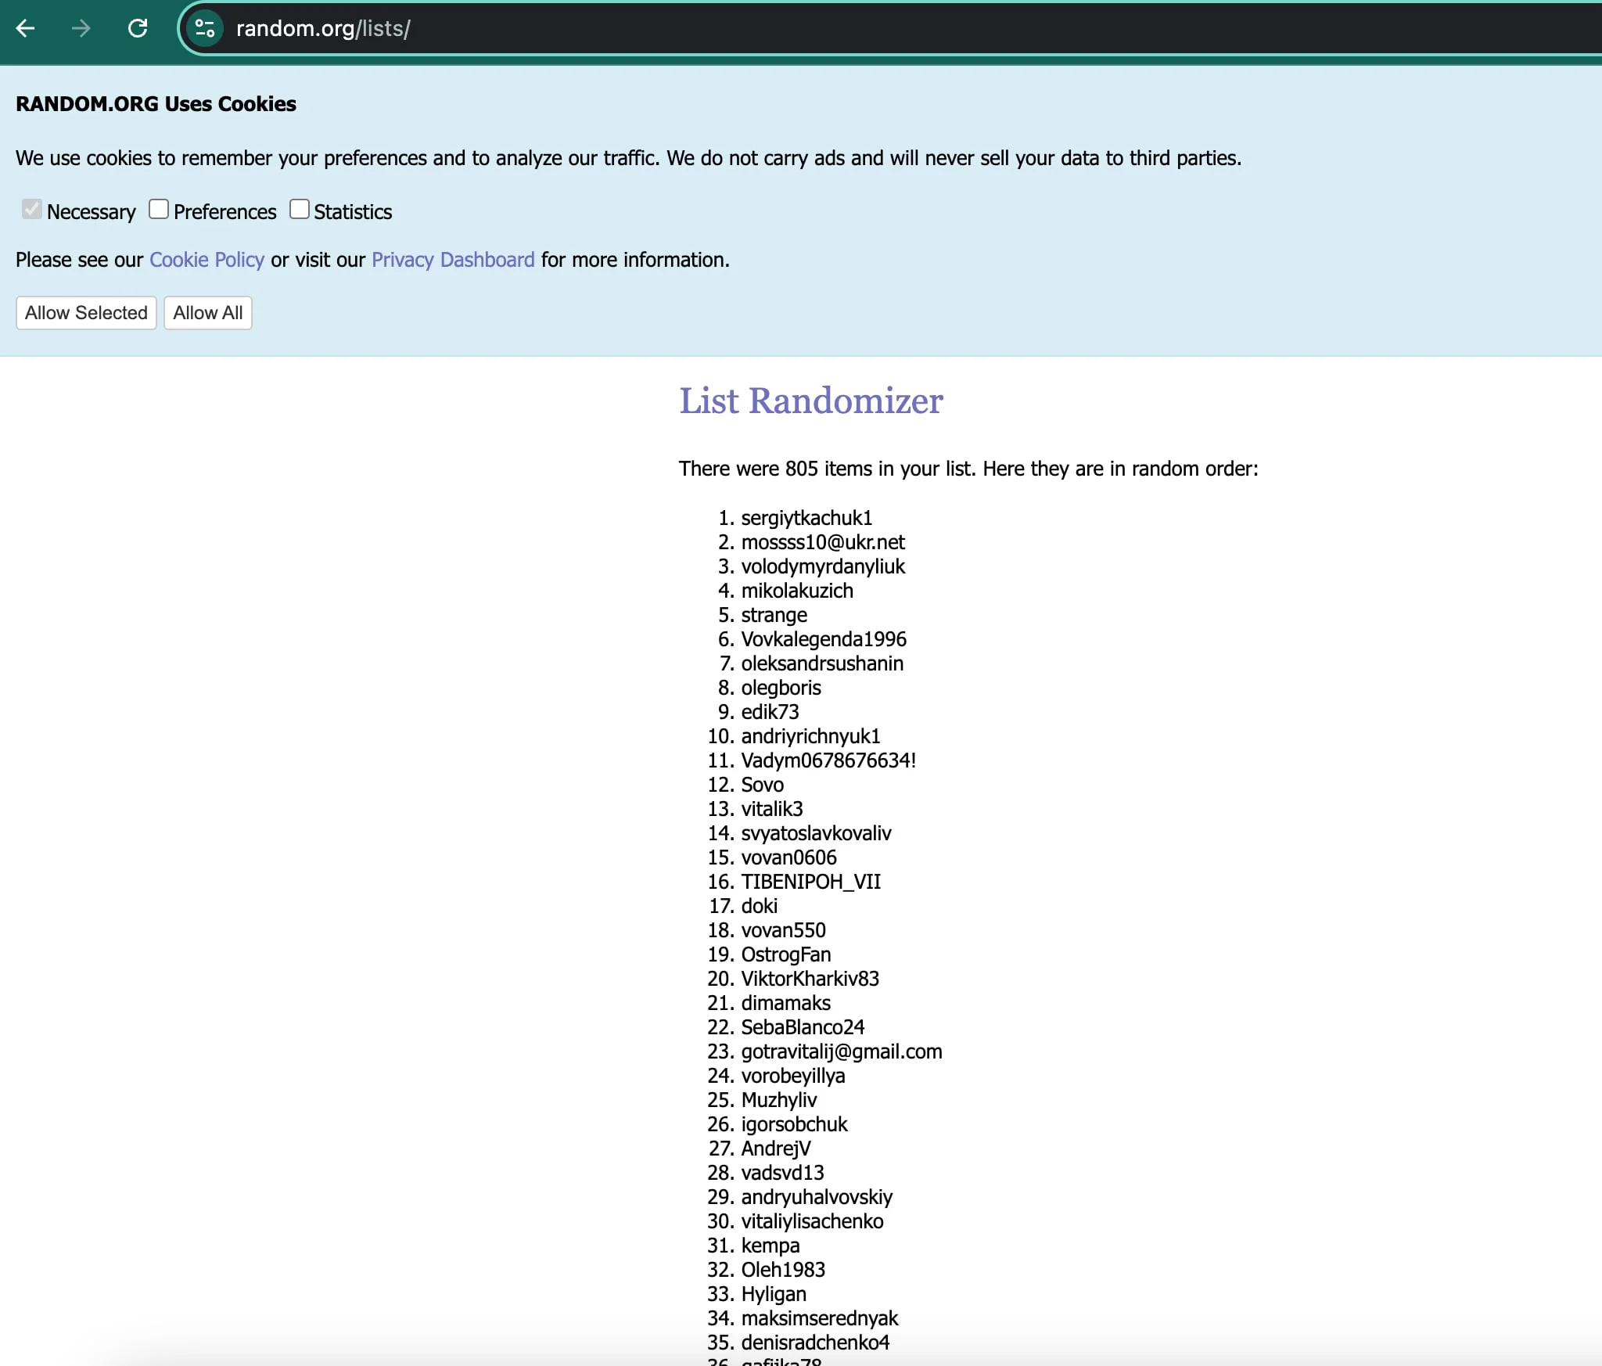This screenshot has width=1602, height=1366.
Task: Enable the Statistics cookies checkbox
Action: click(x=300, y=210)
